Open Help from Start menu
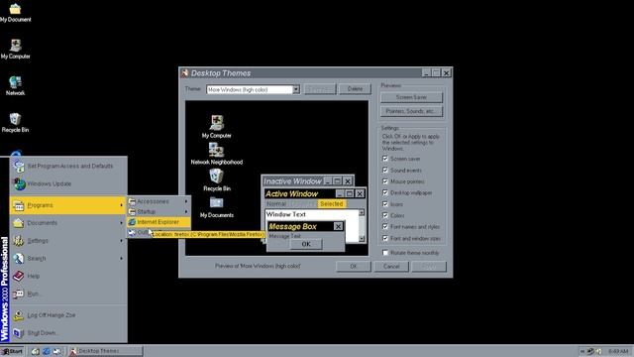This screenshot has height=357, width=634. (x=68, y=276)
